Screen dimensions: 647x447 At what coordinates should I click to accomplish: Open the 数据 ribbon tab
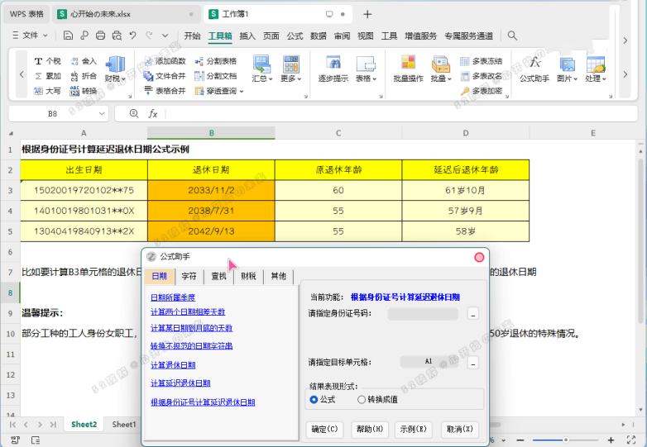click(319, 36)
